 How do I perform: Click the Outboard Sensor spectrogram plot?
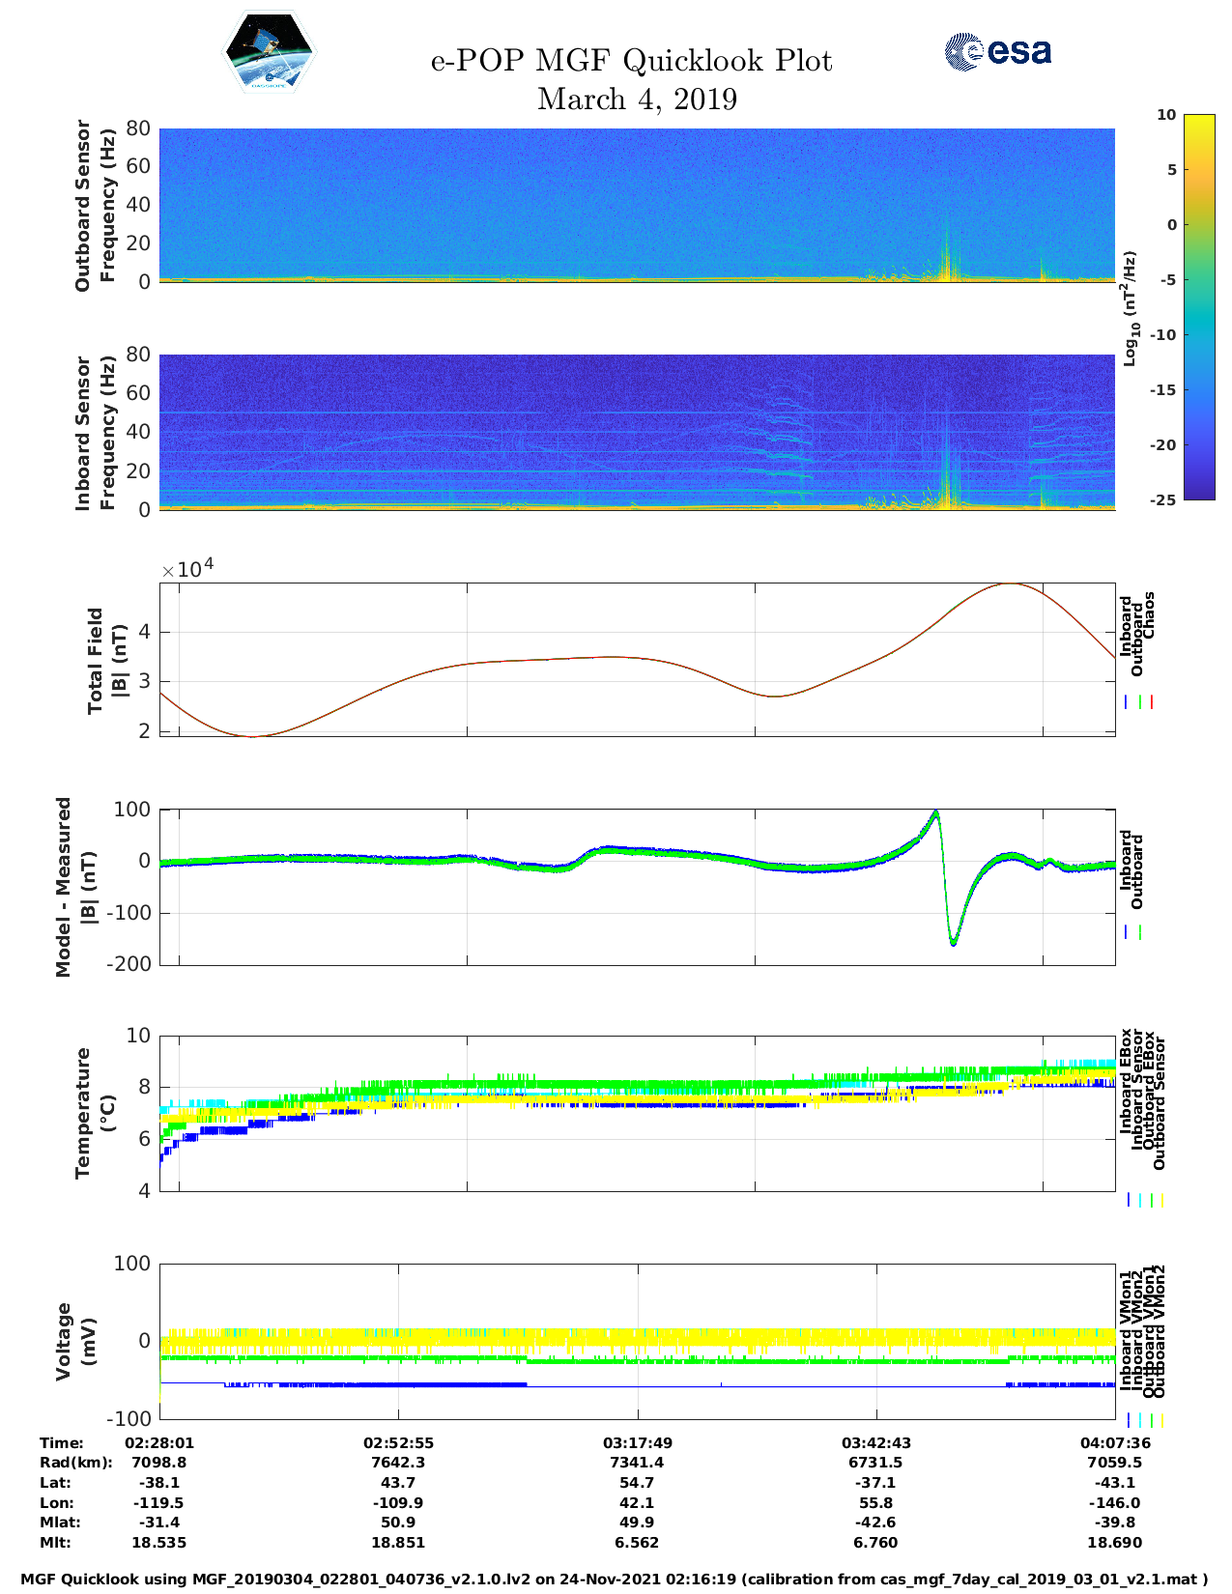tap(637, 205)
